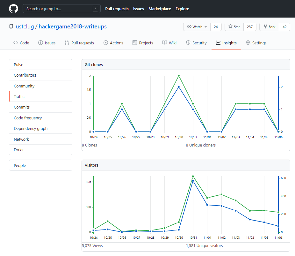
Task: Open Commits in Insights sidebar
Action: pos(41,107)
